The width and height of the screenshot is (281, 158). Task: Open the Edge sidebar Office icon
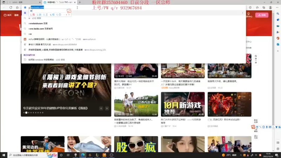pos(278,38)
